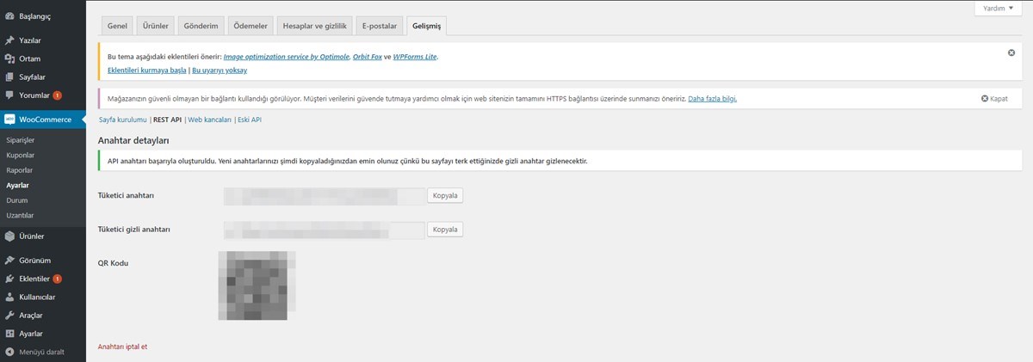
Task: Click the Ürünler box icon
Action: coord(9,236)
